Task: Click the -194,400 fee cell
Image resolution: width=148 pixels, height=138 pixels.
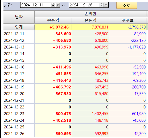Action: [128, 74]
